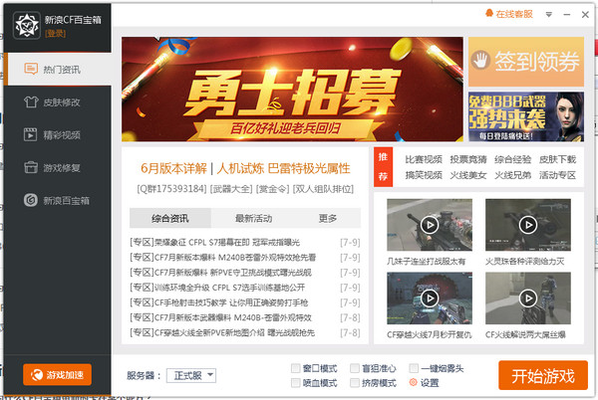Open the 皮肤修改 sidebar section

[x=58, y=102]
